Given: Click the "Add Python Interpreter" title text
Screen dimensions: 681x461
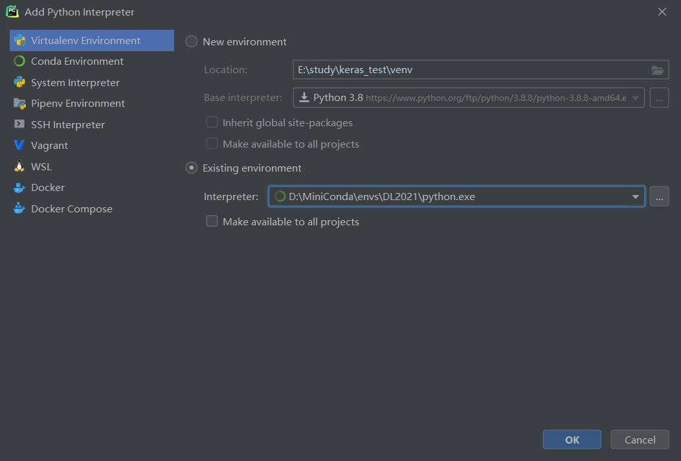Looking at the screenshot, I should (80, 12).
